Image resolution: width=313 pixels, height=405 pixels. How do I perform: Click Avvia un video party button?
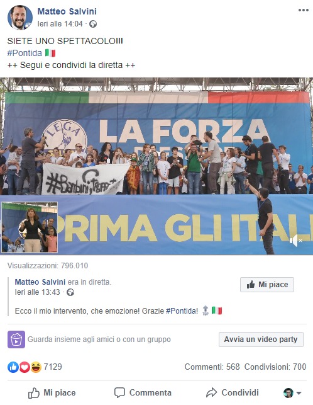(x=261, y=339)
